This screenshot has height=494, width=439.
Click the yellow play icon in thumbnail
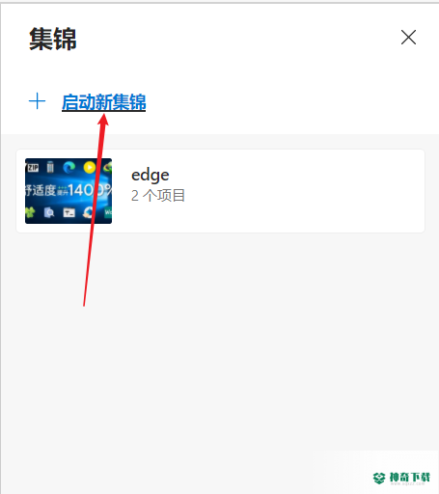click(x=90, y=167)
